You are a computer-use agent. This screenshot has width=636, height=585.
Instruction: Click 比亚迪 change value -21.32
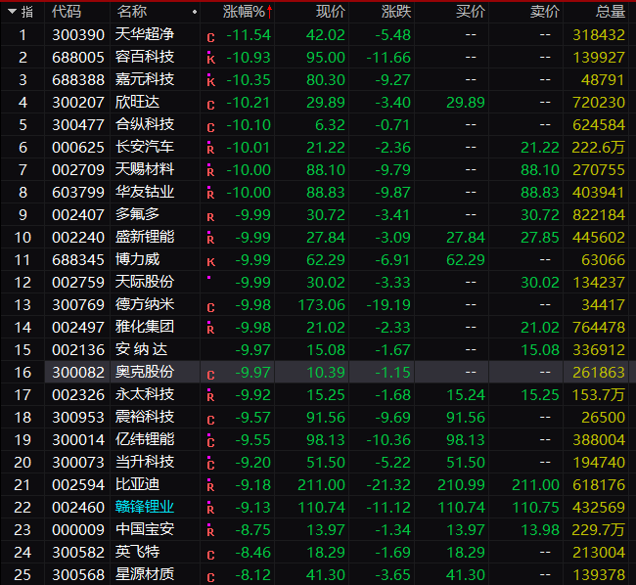point(388,485)
